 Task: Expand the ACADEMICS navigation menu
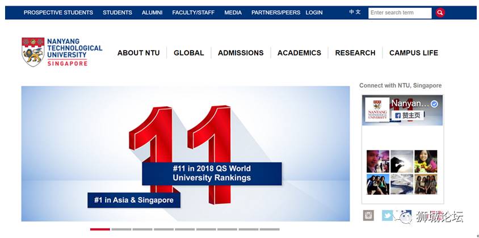[x=299, y=53]
